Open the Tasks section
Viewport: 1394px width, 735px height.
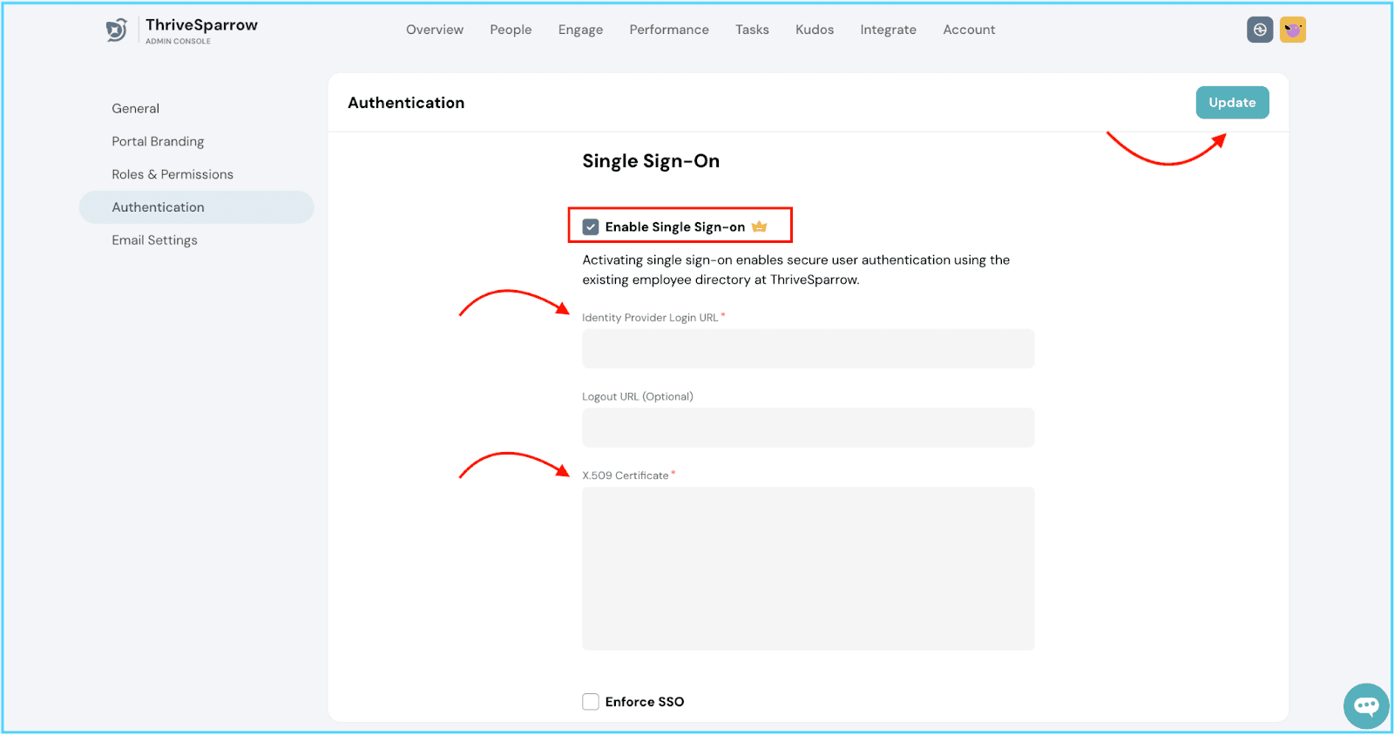pos(752,30)
